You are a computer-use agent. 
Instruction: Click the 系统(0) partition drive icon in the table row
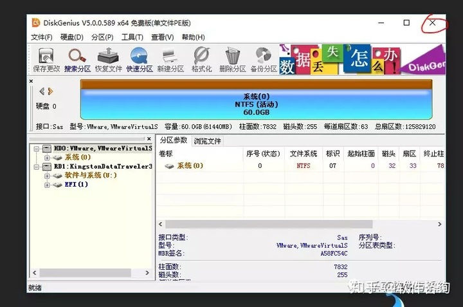pyautogui.click(x=169, y=166)
